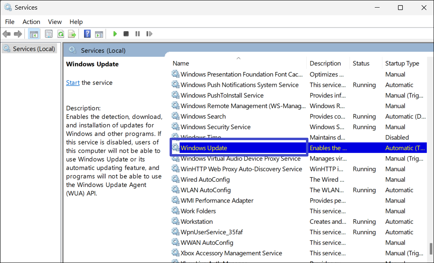Open the View menu
Image resolution: width=434 pixels, height=263 pixels.
(55, 22)
